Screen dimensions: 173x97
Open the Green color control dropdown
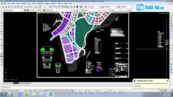(x=99, y=10)
